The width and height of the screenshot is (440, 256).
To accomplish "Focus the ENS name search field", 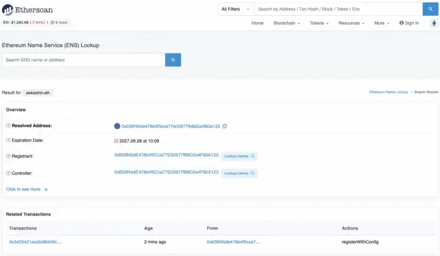I will click(82, 60).
